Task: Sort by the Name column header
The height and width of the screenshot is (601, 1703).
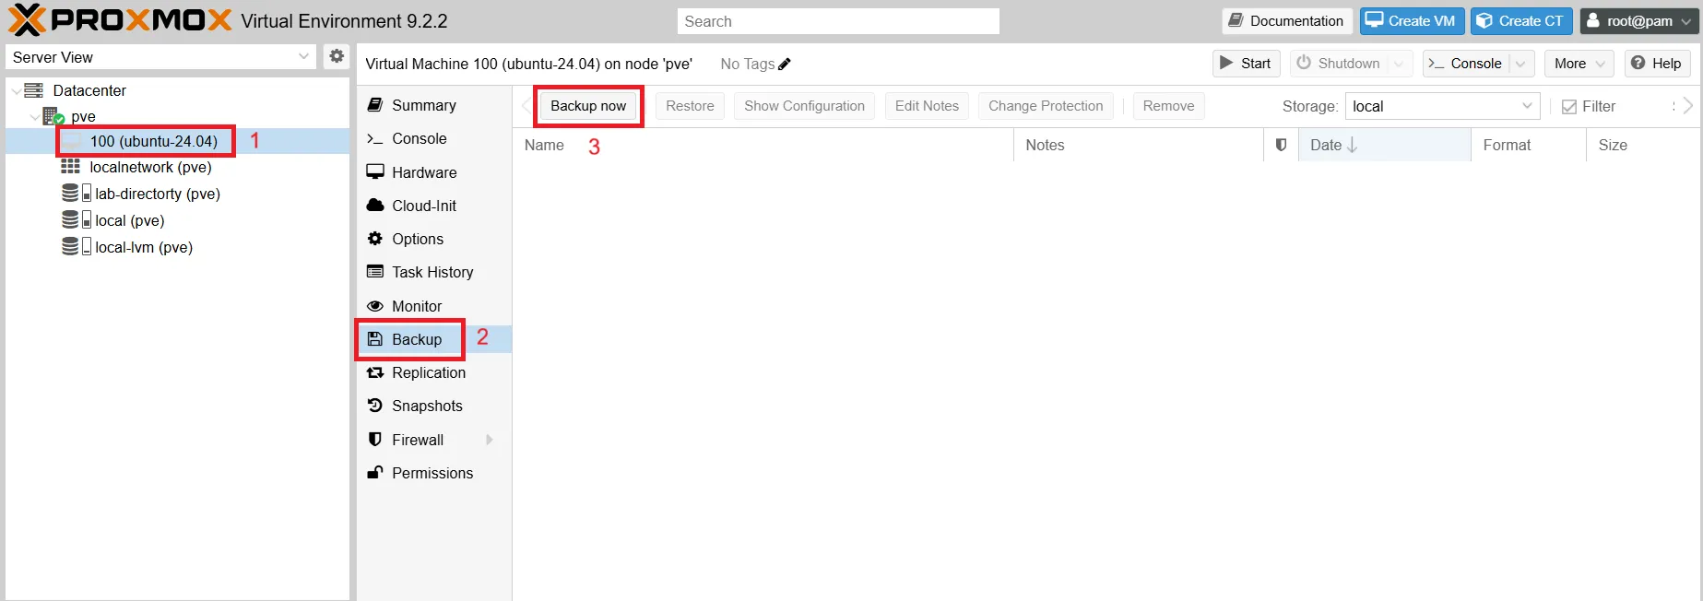Action: [763, 145]
